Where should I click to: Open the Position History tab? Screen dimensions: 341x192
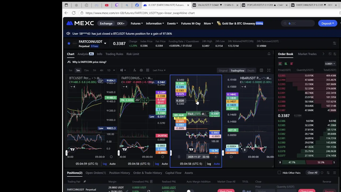point(120,173)
